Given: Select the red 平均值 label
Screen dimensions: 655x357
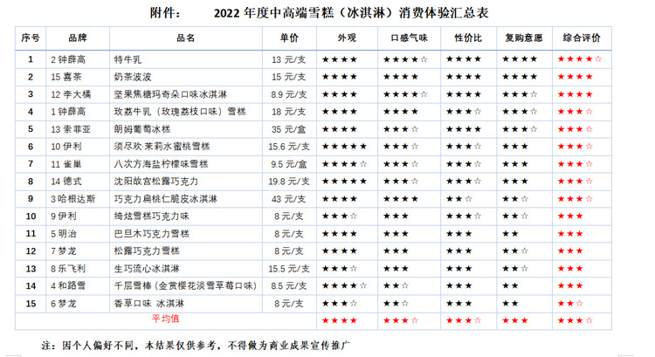Looking at the screenshot, I should [x=165, y=319].
